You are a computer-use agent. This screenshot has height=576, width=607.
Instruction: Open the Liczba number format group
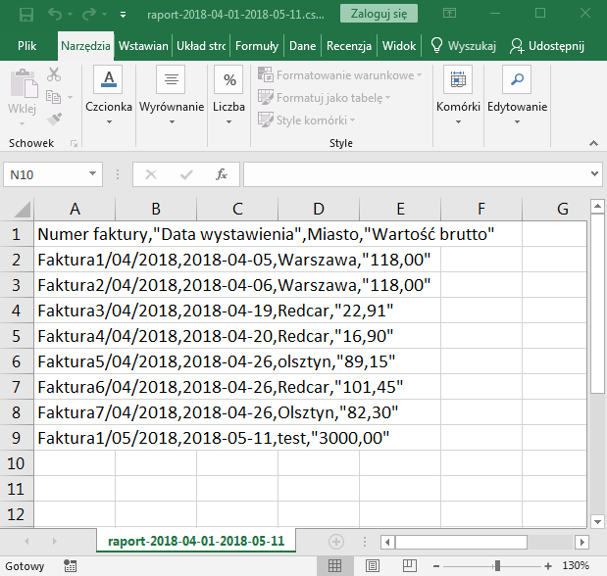(228, 95)
